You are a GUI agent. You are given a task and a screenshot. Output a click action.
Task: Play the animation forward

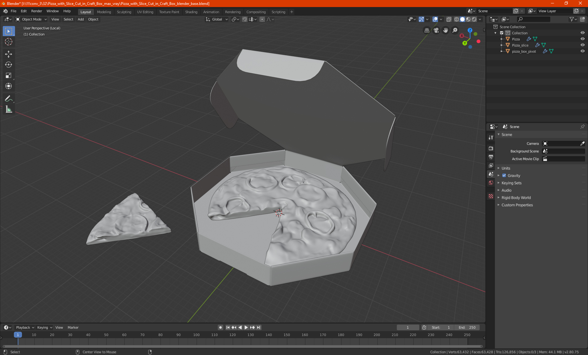click(x=246, y=327)
